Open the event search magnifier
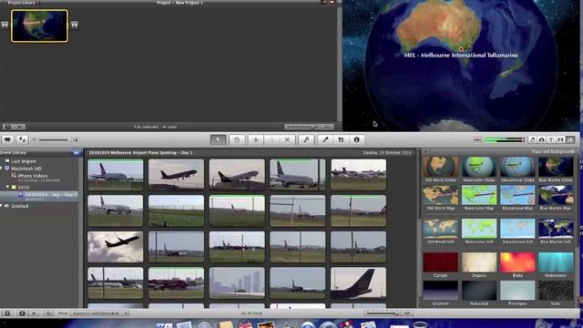Image resolution: width=583 pixels, height=328 pixels. tap(48, 313)
